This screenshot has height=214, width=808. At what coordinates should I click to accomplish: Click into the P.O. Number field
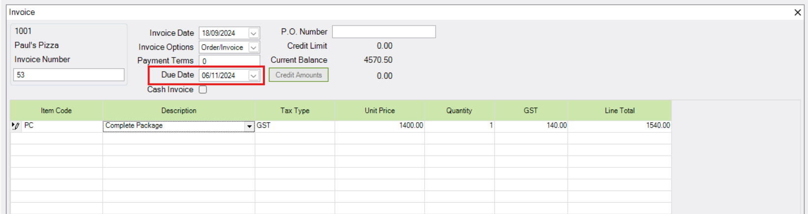[384, 32]
